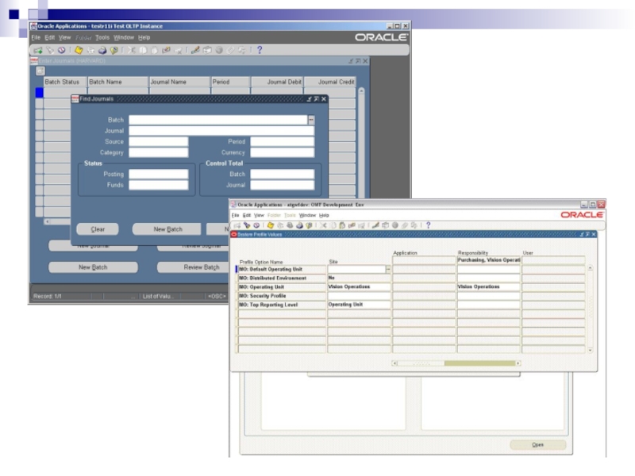This screenshot has width=635, height=476.
Task: Open Batch list of values button
Action: point(311,120)
